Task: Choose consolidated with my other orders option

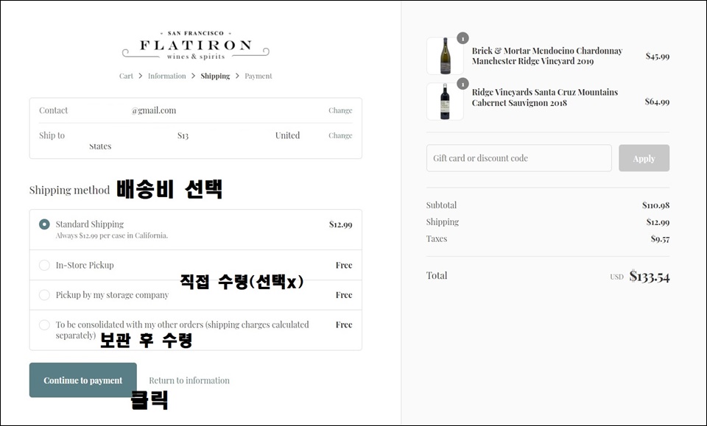Action: 44,324
